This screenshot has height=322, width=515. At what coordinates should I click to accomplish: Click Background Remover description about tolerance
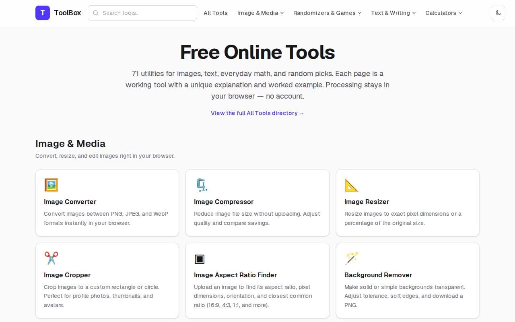405,296
